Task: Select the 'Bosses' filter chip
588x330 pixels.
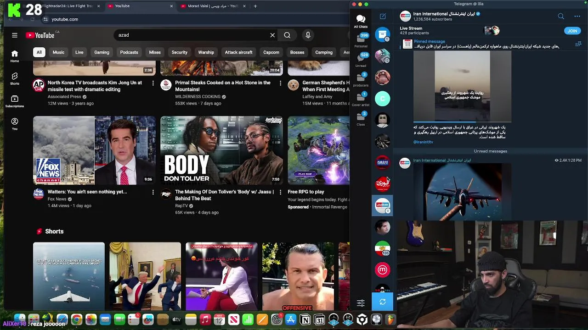Action: click(297, 52)
